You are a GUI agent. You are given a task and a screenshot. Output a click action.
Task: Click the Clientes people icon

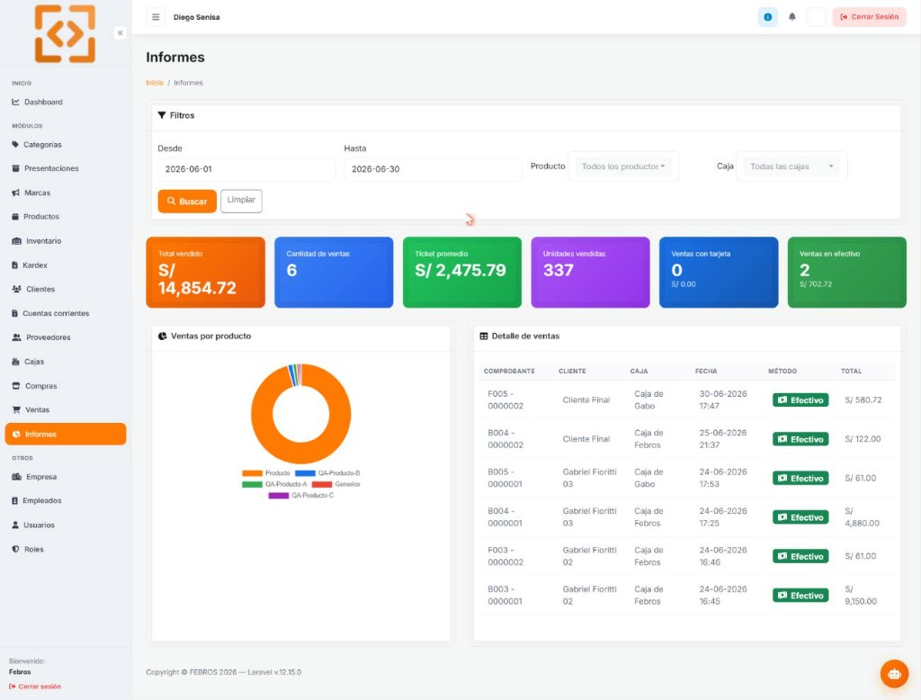coord(16,289)
